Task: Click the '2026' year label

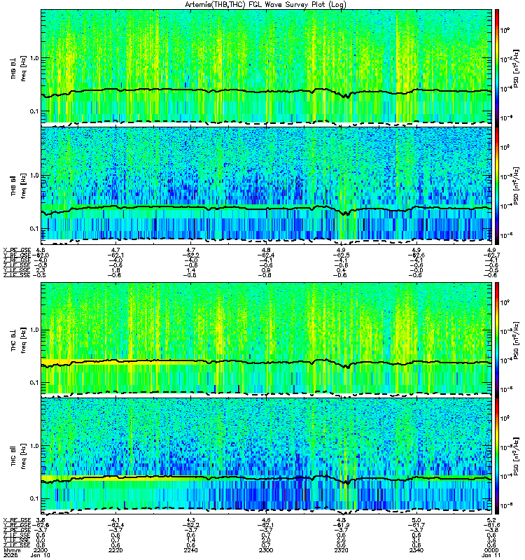Action: [9, 555]
